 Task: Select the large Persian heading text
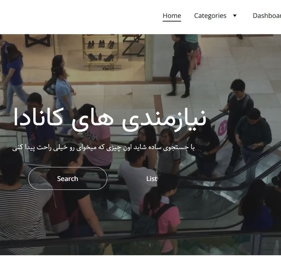click(x=110, y=119)
